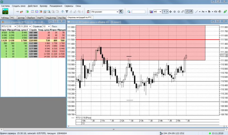Open the Окна menu
228x135 pixels.
coord(78,6)
